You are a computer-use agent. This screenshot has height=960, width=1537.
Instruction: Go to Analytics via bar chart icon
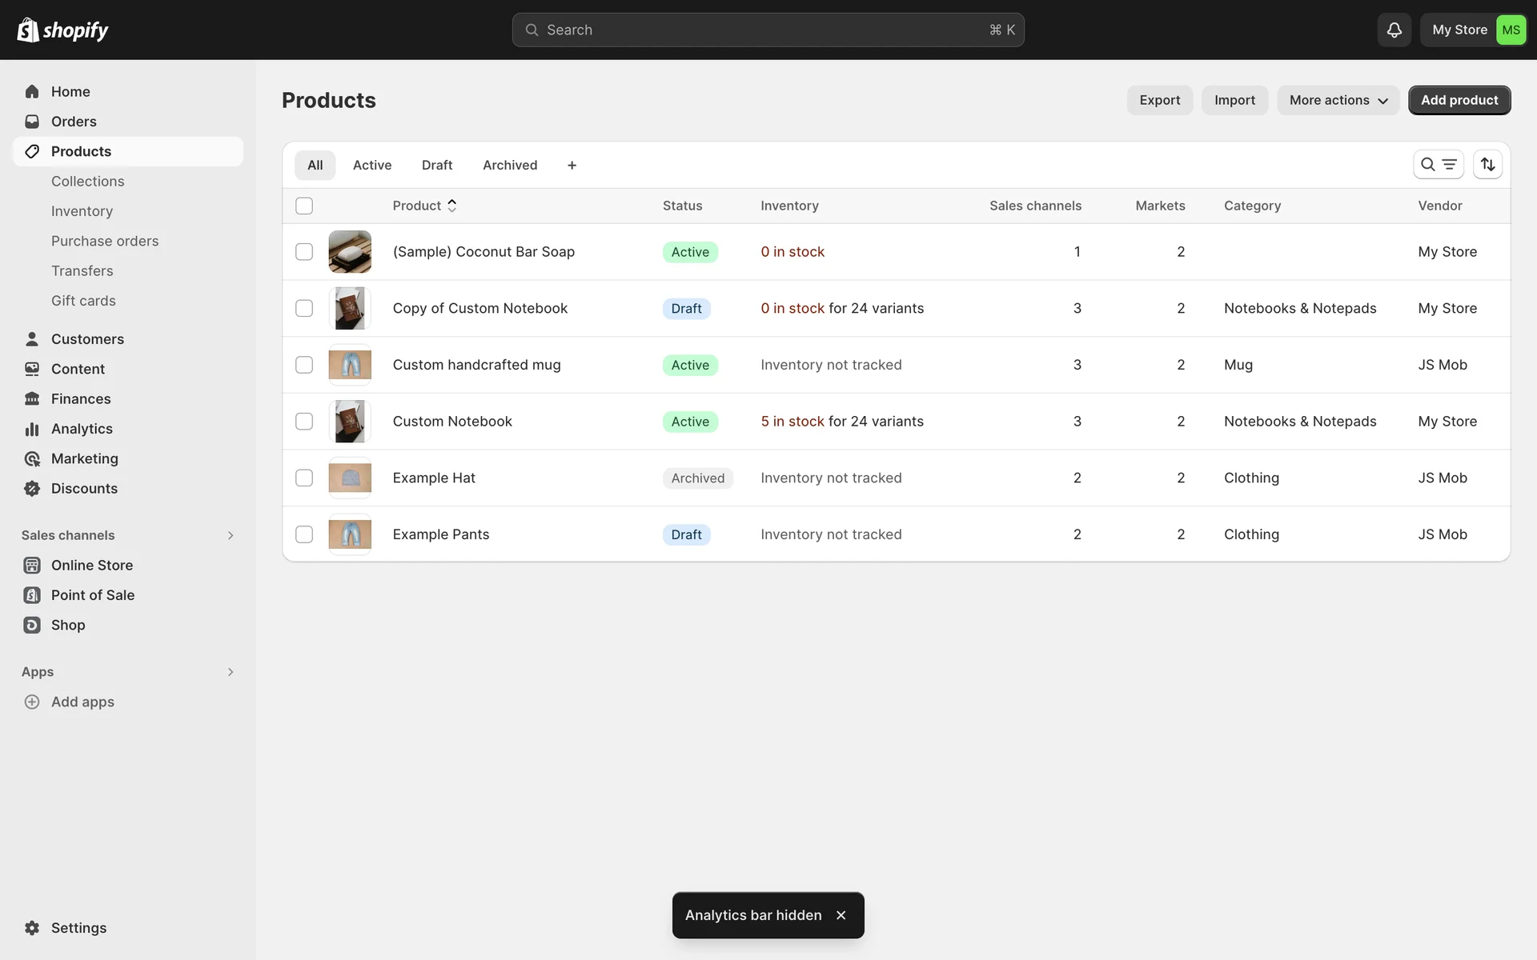pyautogui.click(x=32, y=430)
